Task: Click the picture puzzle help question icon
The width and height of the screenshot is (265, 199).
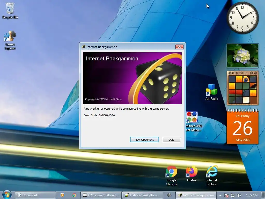Action: pyautogui.click(x=251, y=73)
